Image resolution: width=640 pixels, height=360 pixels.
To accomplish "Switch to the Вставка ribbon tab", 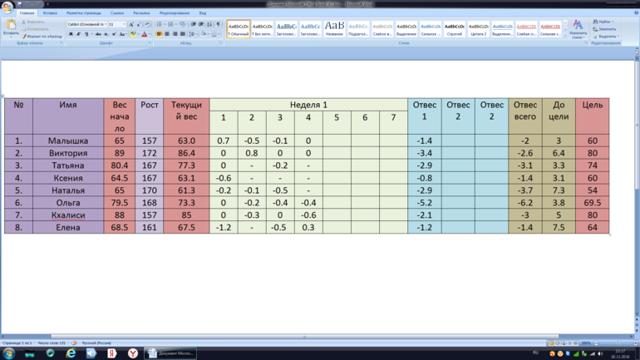I will (50, 13).
